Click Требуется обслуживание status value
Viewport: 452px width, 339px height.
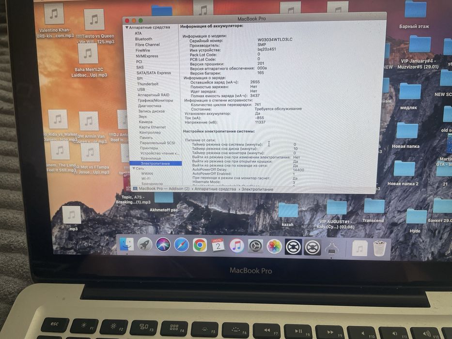point(278,108)
